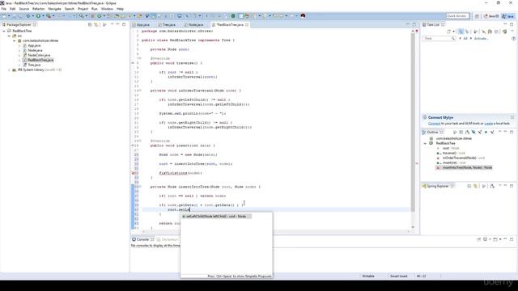The image size is (518, 291).
Task: Toggle Focus on Workweek in Task List
Action: (475, 32)
